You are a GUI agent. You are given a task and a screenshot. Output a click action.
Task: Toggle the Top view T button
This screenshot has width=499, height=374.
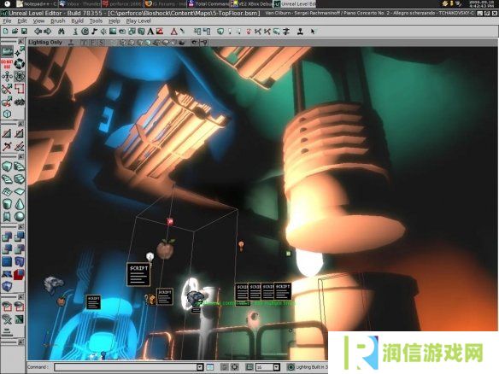click(x=84, y=43)
